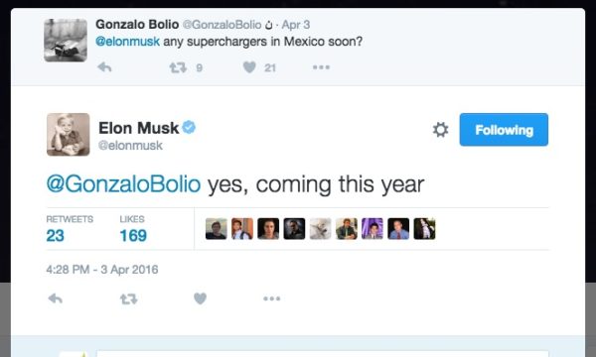This screenshot has height=357, width=596.
Task: Retweet Gonzalo Bolio's supercharger question
Action: click(178, 67)
